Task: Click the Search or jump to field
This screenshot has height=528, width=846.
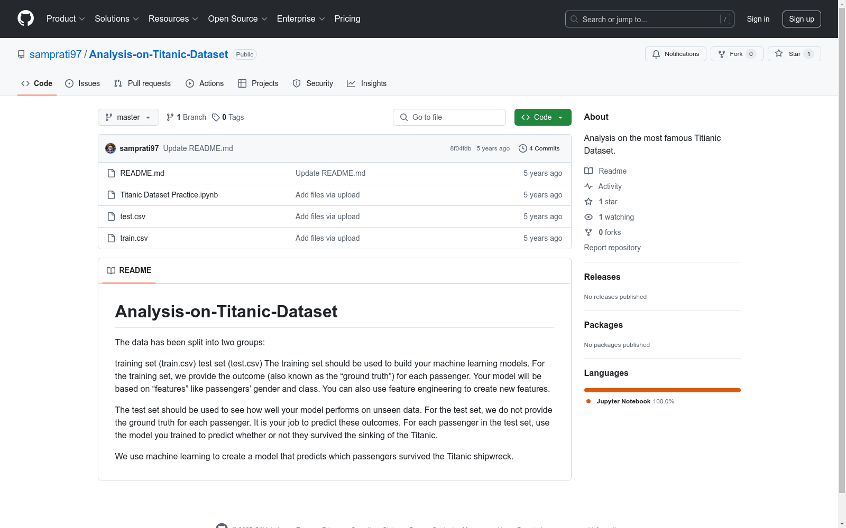Action: coord(650,19)
